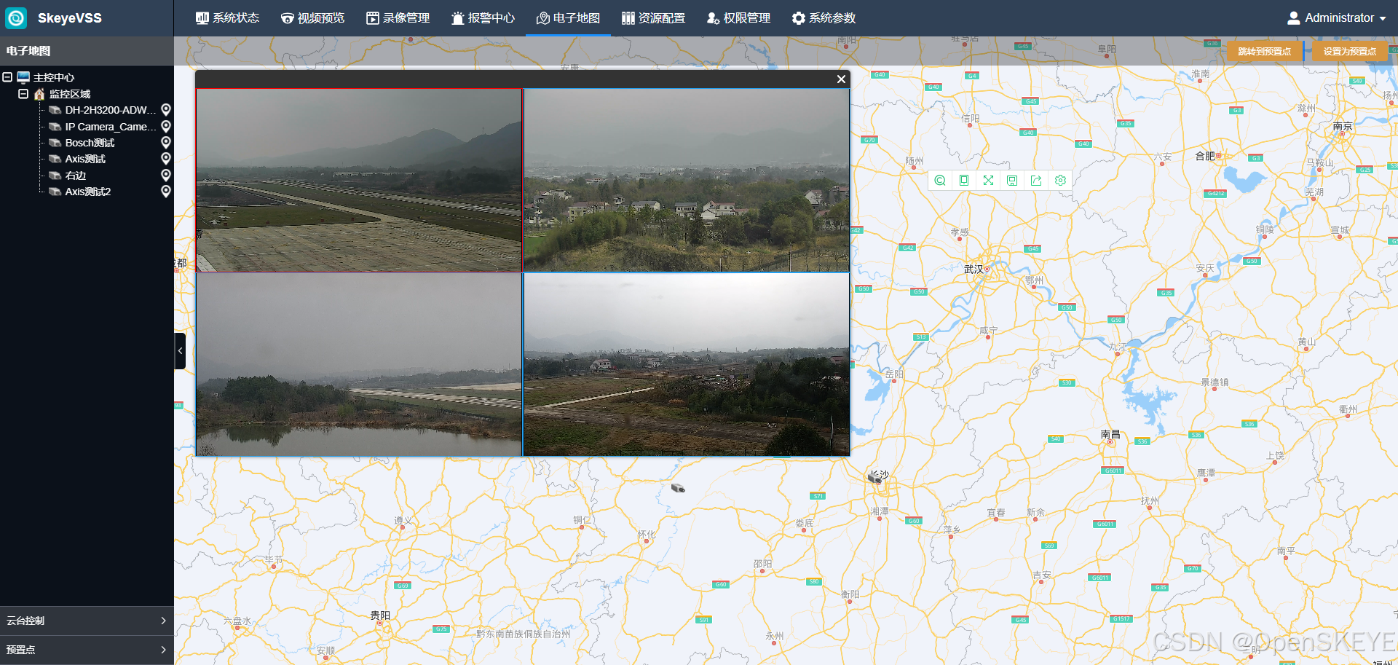Select the bottom-right field video pane

click(x=687, y=365)
